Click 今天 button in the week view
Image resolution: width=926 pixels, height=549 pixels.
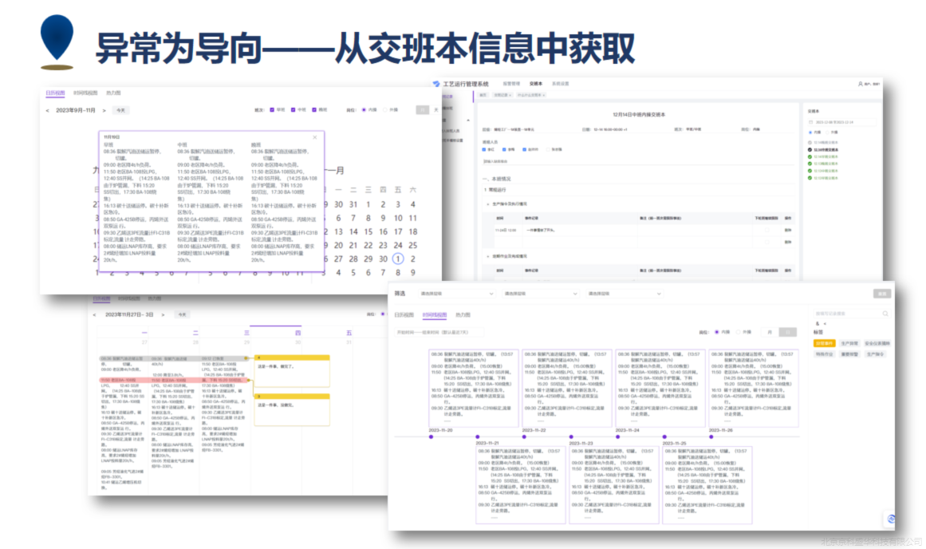183,315
